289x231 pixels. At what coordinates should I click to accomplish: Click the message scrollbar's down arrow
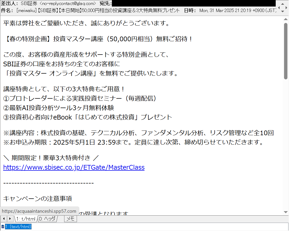click(x=286, y=212)
